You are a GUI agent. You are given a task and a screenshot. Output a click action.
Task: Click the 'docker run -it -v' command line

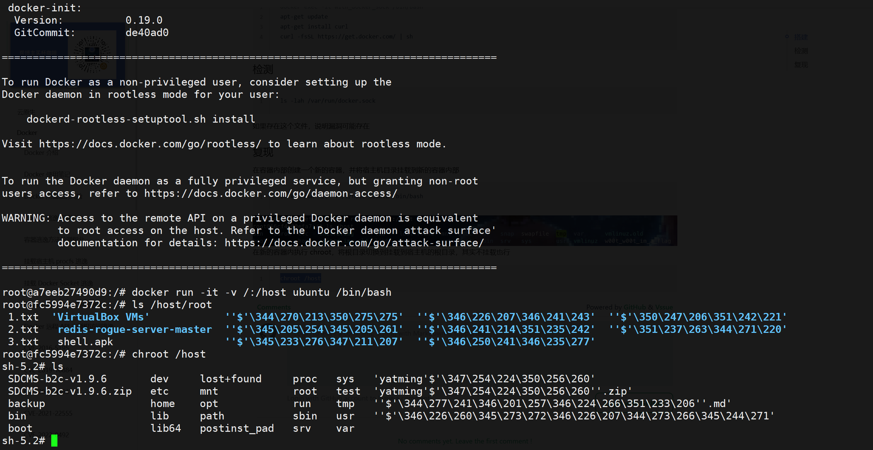(261, 292)
